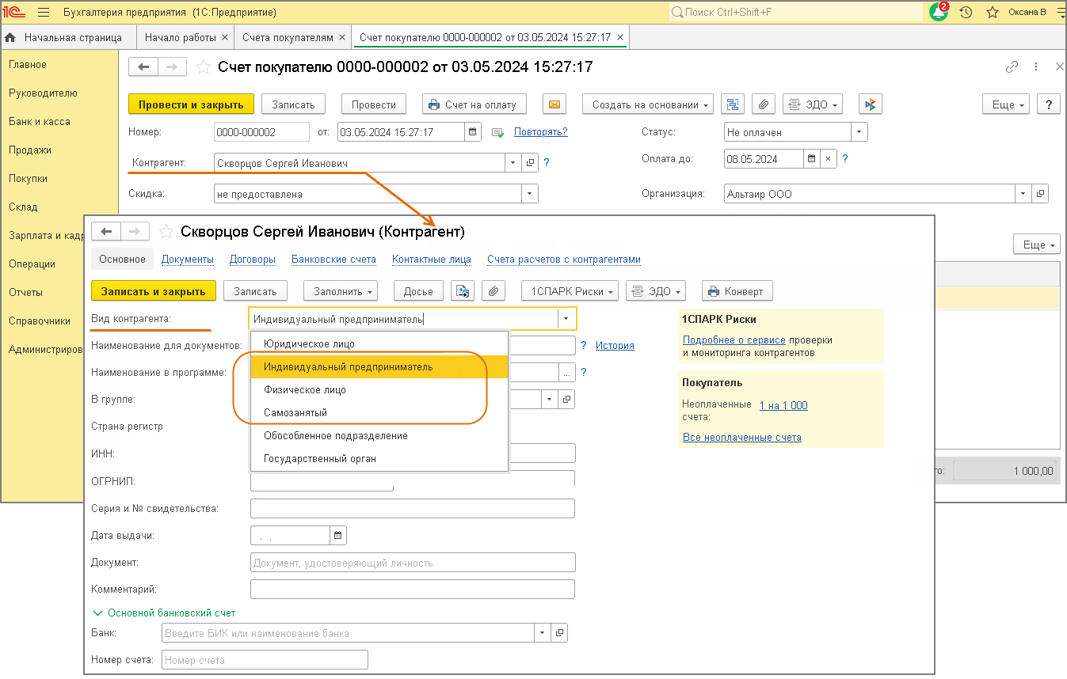Switch to the Банковские счета tab

tap(333, 260)
